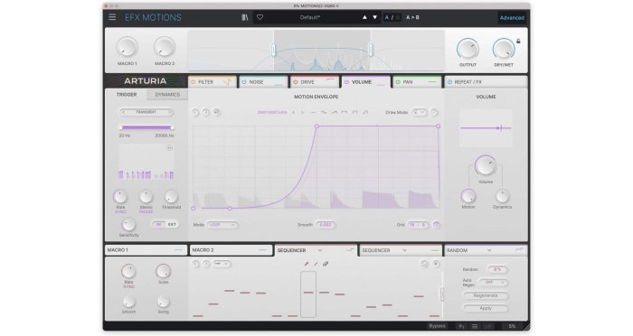Select the sine wave envelope shape preset
This screenshot has width=633, height=336.
[x=324, y=113]
